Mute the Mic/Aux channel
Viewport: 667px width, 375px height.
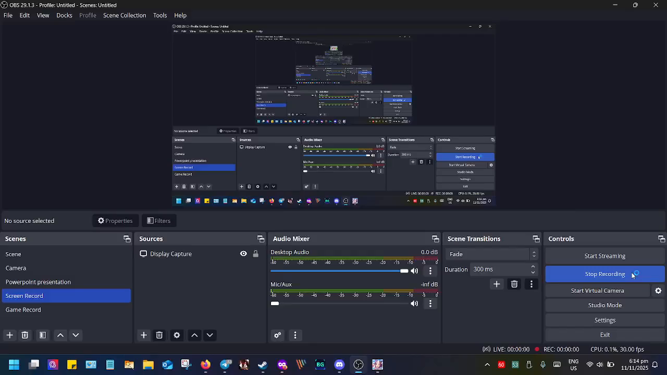coord(415,304)
